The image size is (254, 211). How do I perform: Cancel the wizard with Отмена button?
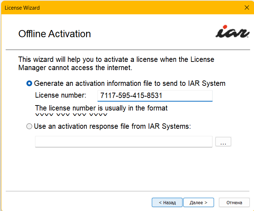click(x=234, y=202)
